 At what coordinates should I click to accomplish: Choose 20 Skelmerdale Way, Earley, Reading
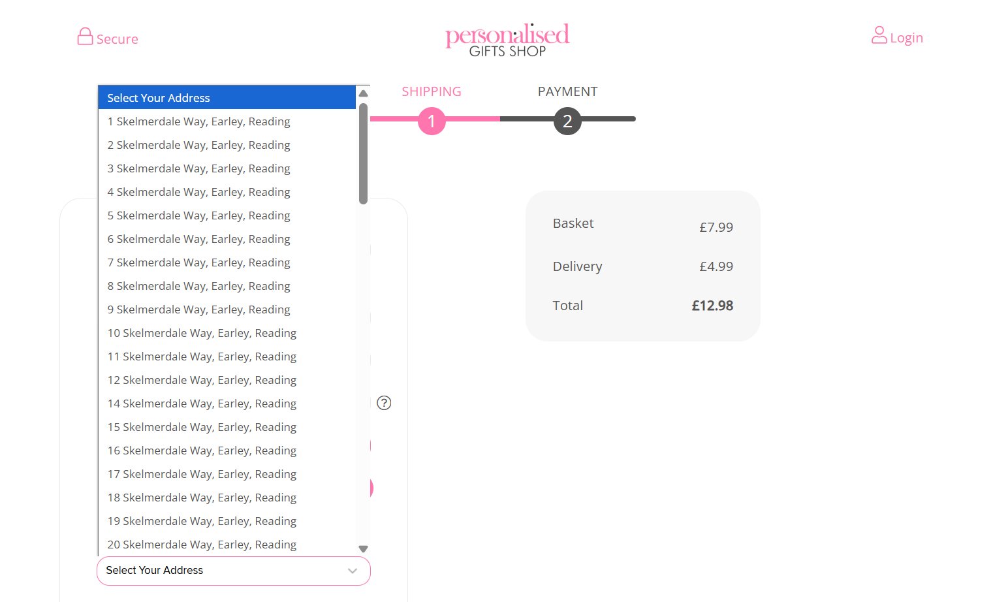[202, 545]
